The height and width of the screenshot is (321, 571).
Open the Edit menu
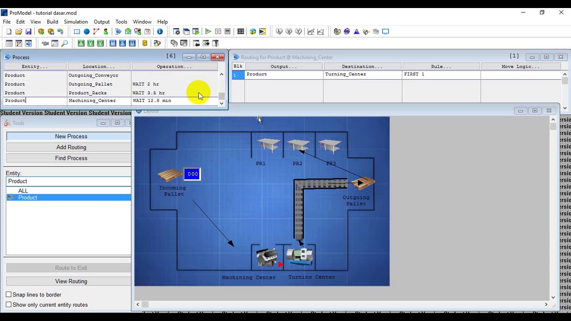click(x=21, y=22)
